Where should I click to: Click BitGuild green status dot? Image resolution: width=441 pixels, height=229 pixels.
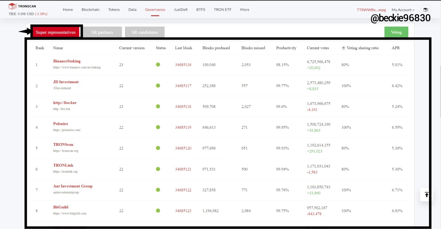coord(158,210)
